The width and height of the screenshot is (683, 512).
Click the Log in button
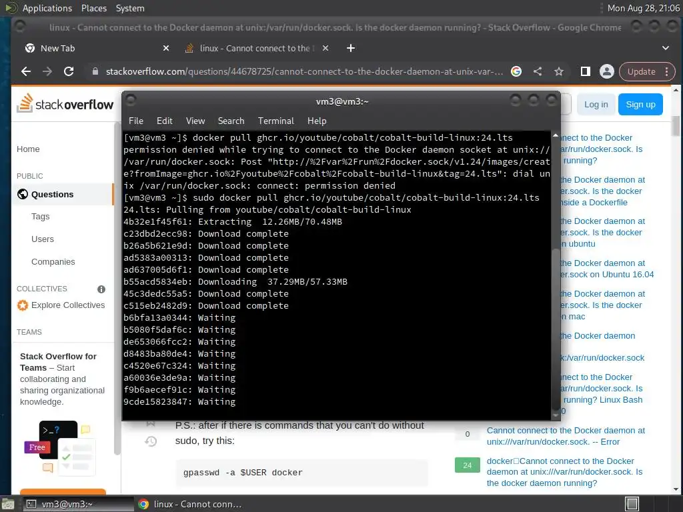pos(596,105)
